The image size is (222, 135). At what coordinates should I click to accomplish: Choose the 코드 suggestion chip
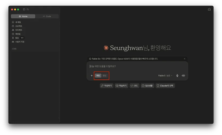(x=134, y=86)
